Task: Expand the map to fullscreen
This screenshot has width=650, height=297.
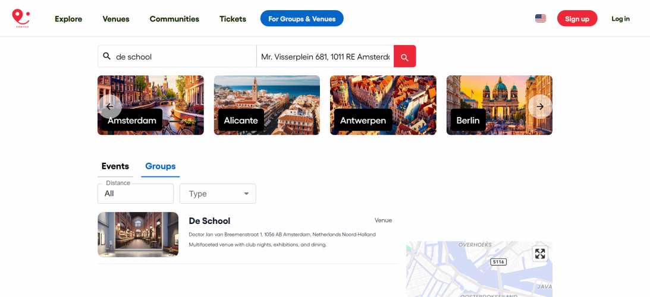Action: point(540,254)
